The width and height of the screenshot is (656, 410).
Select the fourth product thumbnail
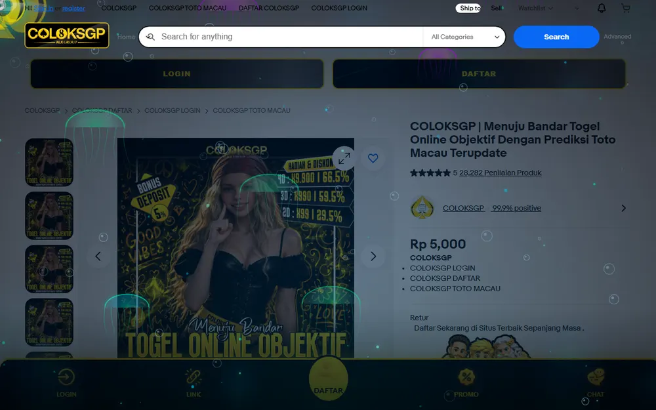pos(49,323)
